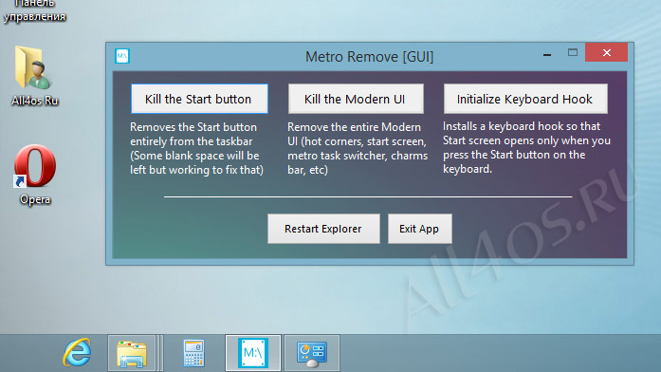Select Metro Remove taskbar icon
Viewport: 661px width, 372px height.
(x=253, y=353)
